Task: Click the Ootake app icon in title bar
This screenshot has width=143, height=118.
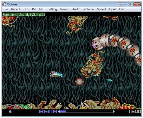Action: (x=4, y=4)
